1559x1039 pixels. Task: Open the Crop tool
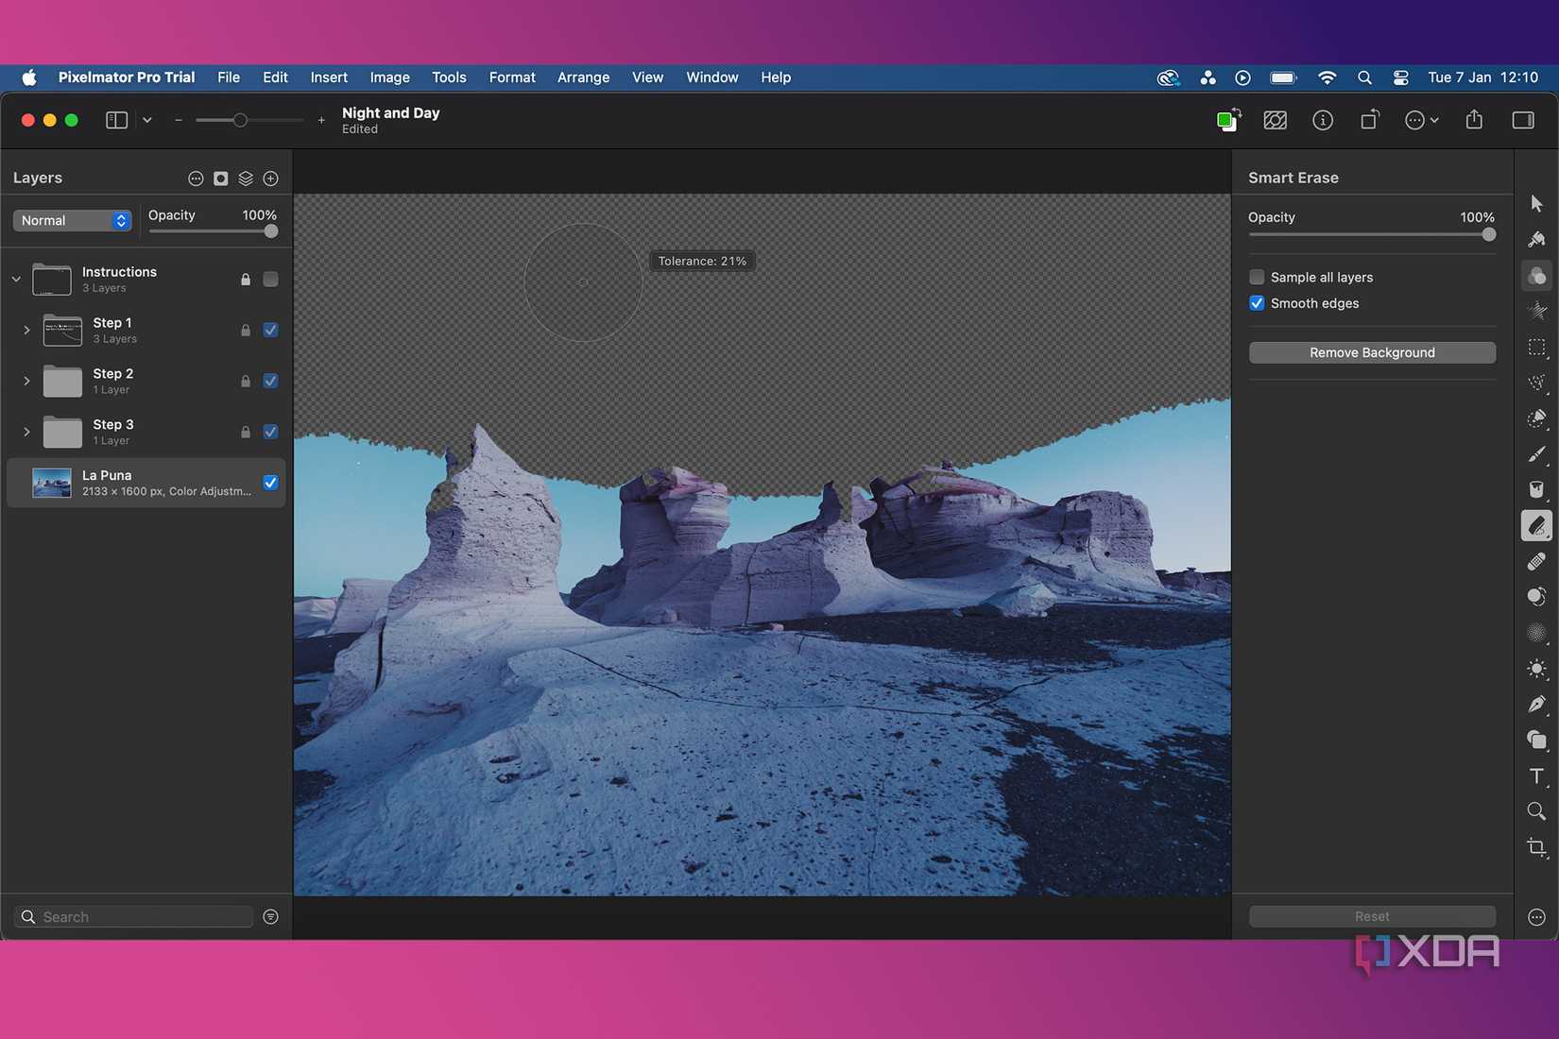1536,846
